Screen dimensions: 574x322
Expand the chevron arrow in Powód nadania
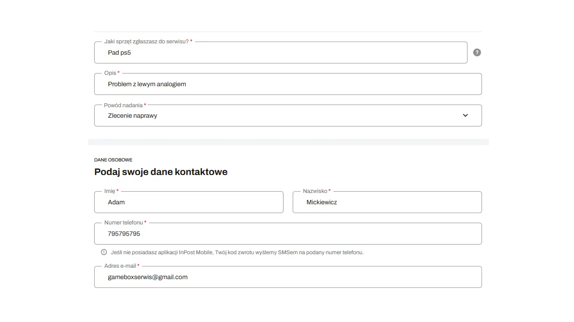(465, 115)
